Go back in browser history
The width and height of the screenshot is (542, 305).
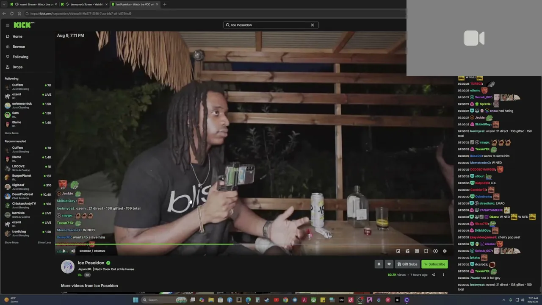(x=4, y=14)
